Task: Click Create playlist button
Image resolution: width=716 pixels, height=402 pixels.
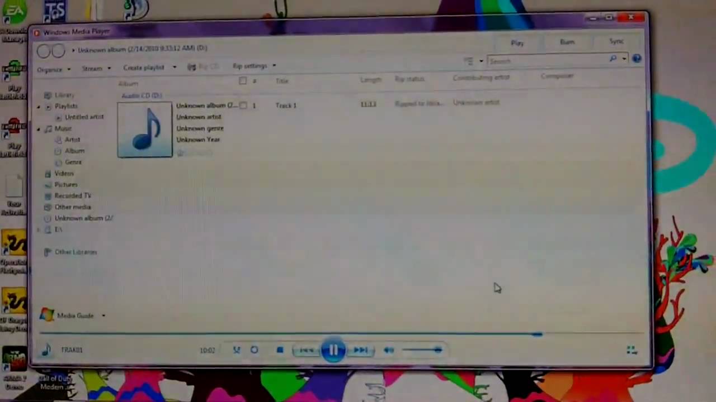Action: coord(144,68)
